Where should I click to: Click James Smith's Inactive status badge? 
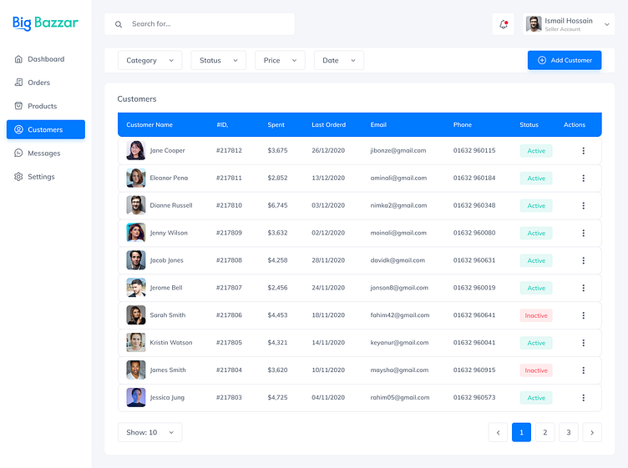pyautogui.click(x=536, y=370)
